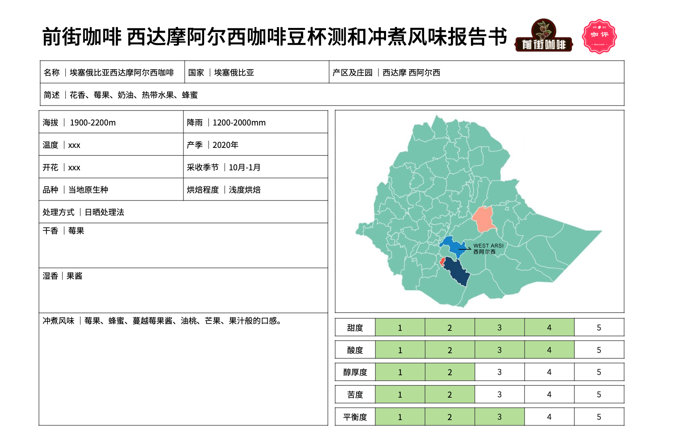
Task: Select acidity score cell 4 in 酸度 row
Action: coord(549,350)
